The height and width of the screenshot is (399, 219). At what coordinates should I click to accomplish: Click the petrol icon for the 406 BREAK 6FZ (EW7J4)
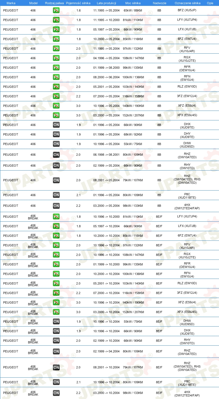point(56,236)
